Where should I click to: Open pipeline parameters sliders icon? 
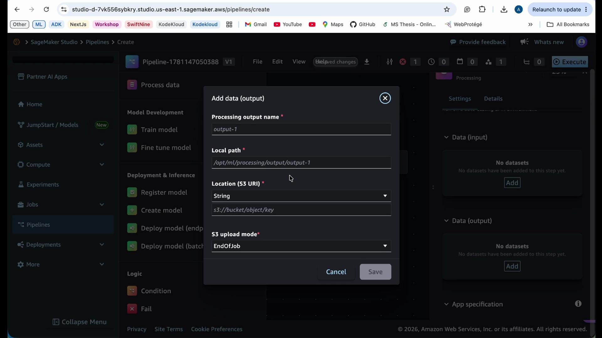389,62
